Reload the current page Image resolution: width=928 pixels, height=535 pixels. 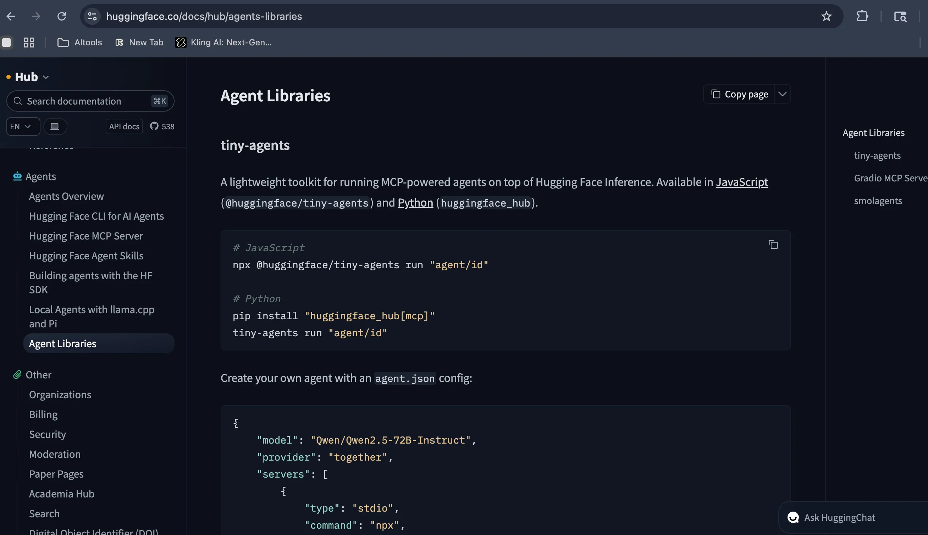point(62,16)
